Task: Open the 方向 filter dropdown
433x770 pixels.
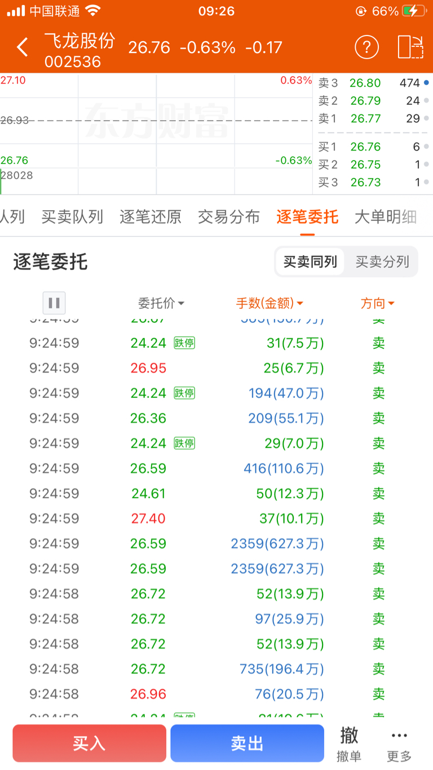Action: coord(377,303)
